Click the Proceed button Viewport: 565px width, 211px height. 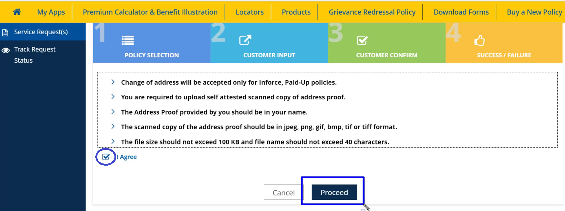333,192
